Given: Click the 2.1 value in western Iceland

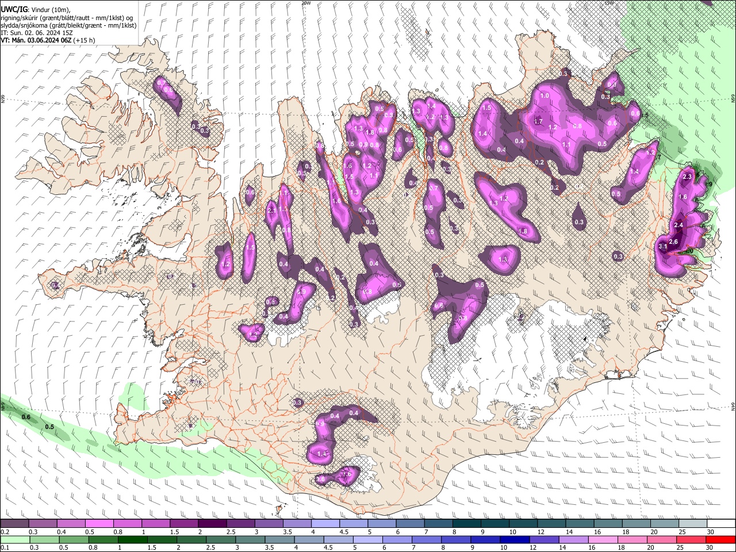Looking at the screenshot, I should click(273, 211).
